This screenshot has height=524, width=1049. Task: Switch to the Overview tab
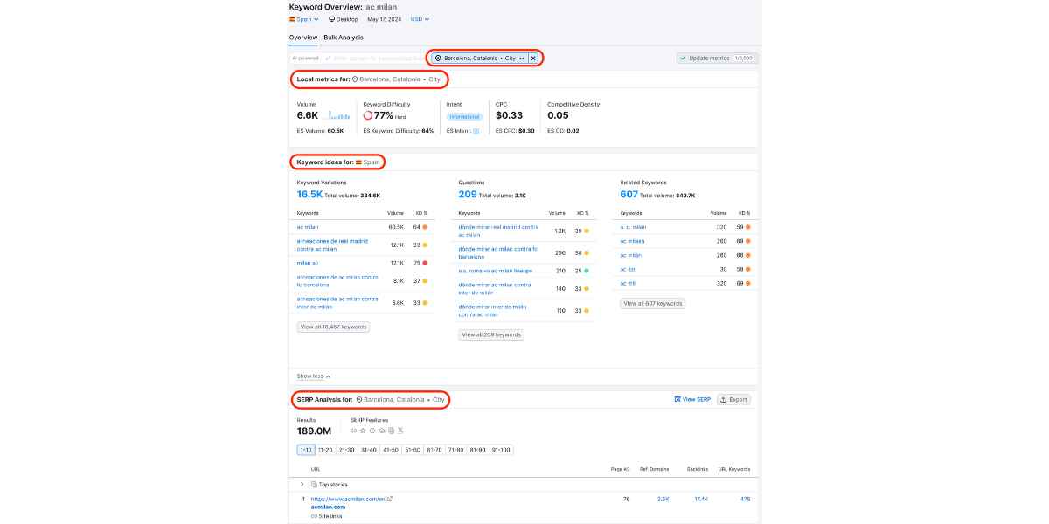tap(303, 38)
